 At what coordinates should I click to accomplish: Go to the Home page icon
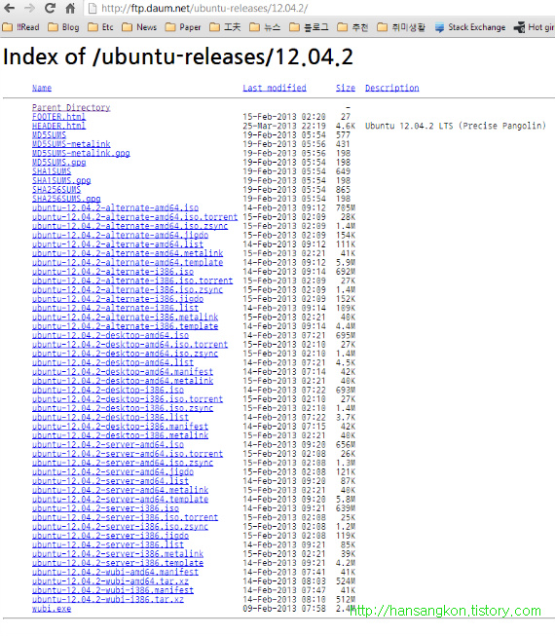coord(70,8)
